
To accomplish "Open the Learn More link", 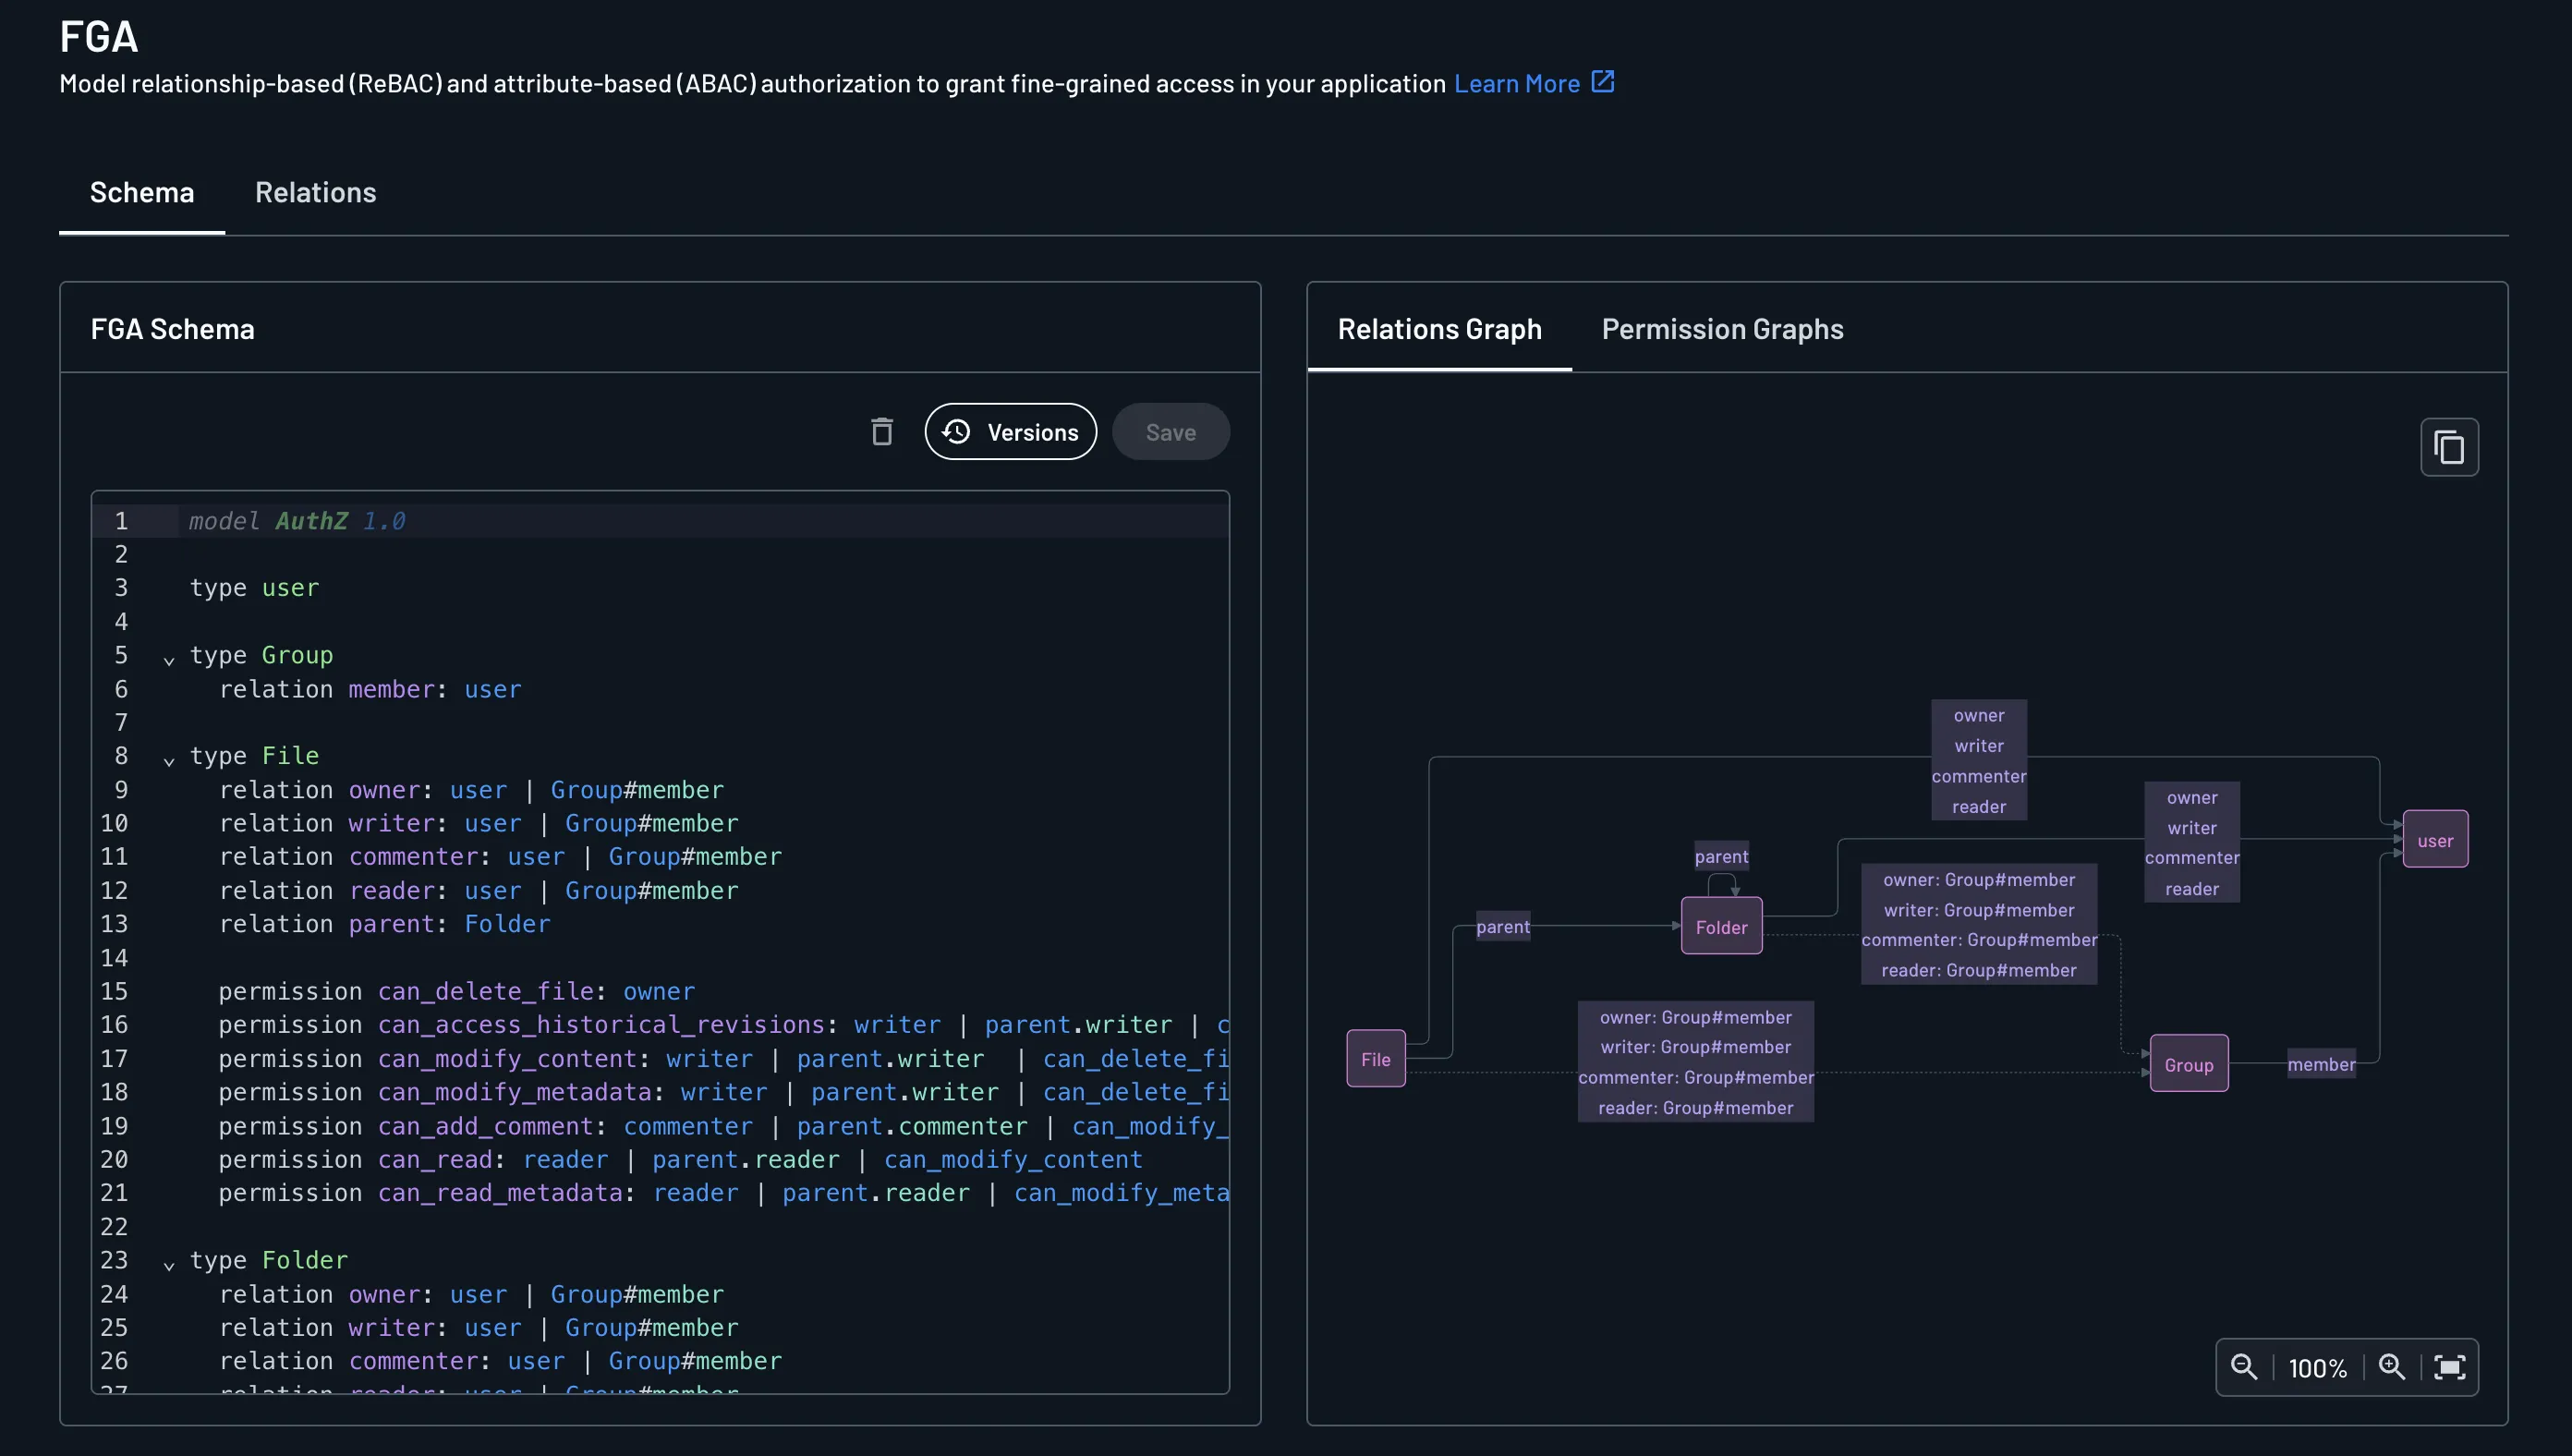I will [1516, 84].
